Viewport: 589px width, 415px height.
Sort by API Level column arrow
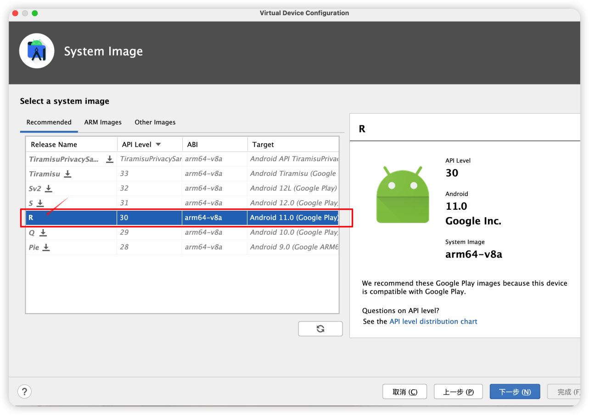pyautogui.click(x=158, y=145)
